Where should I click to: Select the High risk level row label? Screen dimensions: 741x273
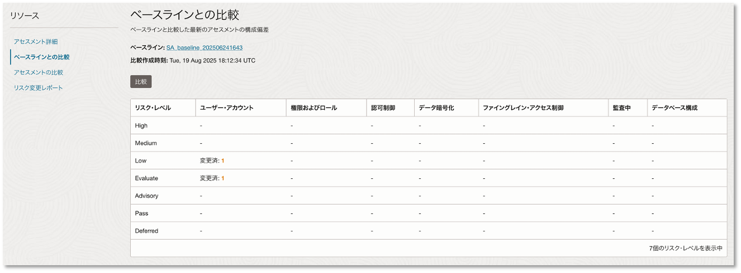[141, 126]
